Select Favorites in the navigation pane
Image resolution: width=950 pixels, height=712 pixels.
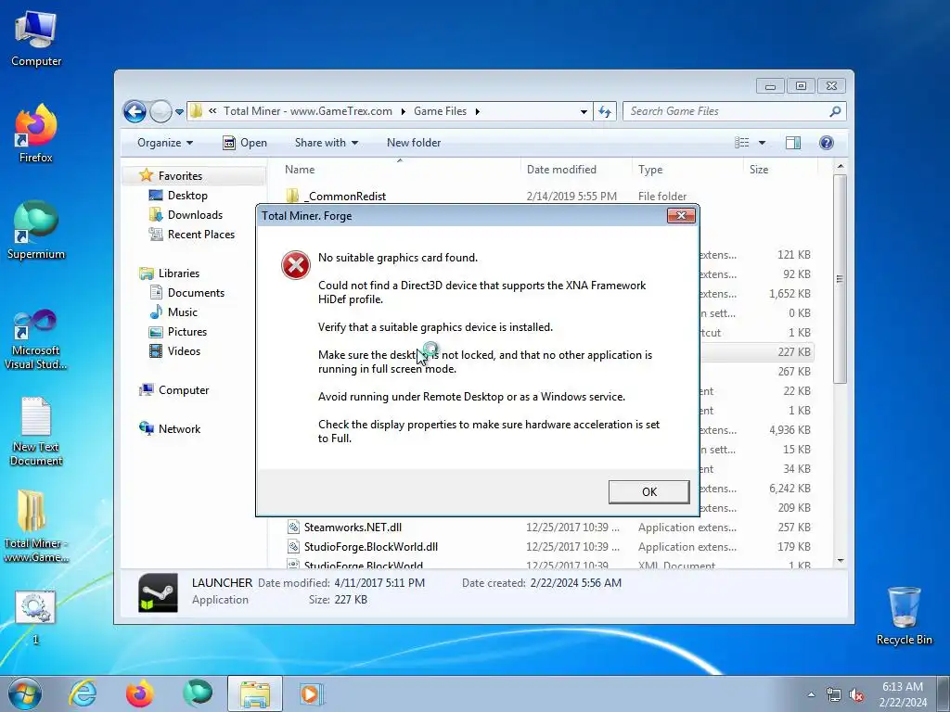pyautogui.click(x=180, y=175)
